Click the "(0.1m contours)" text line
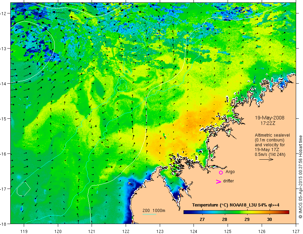Viewport: 303px width, 234px height. click(x=270, y=140)
